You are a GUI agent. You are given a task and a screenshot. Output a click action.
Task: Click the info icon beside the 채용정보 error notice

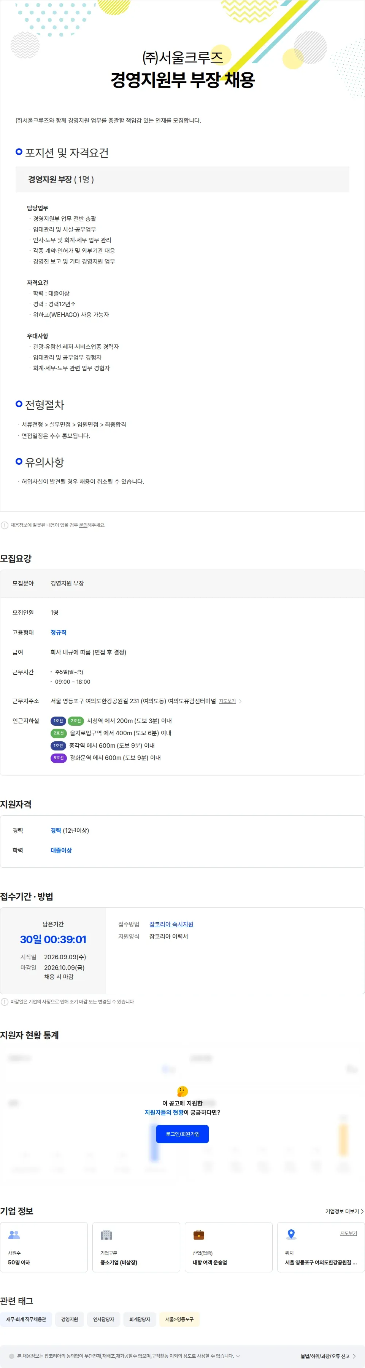[x=5, y=525]
